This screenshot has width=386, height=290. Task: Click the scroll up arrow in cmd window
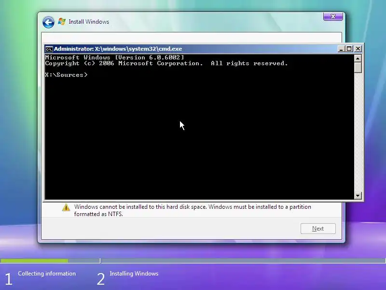pos(358,58)
